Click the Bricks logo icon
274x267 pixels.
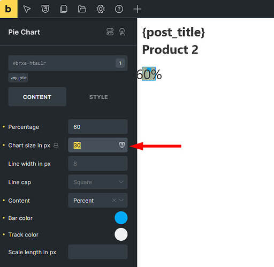9,9
